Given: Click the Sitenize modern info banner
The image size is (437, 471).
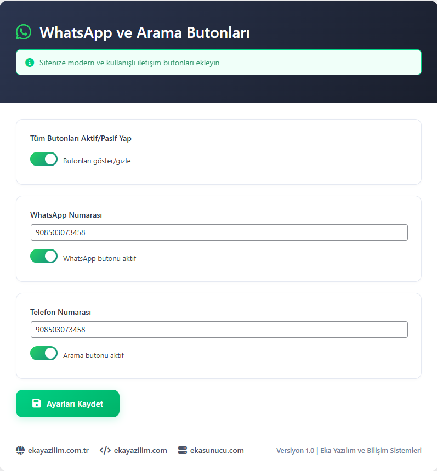Looking at the screenshot, I should tap(219, 63).
